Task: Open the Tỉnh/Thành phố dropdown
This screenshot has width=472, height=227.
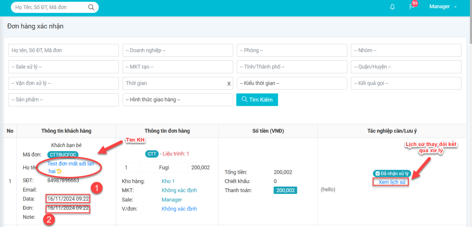Action: pos(292,67)
